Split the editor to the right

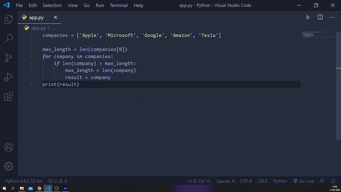[320, 17]
